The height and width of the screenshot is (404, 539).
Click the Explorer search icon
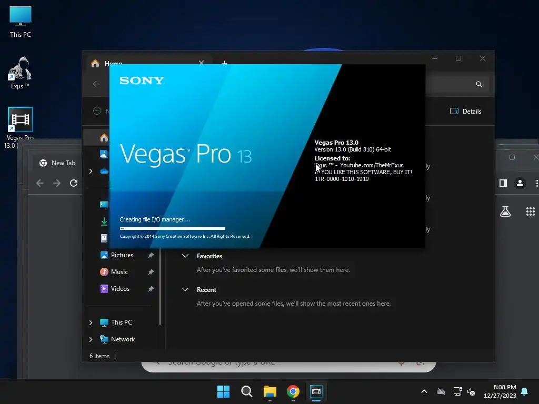point(479,84)
